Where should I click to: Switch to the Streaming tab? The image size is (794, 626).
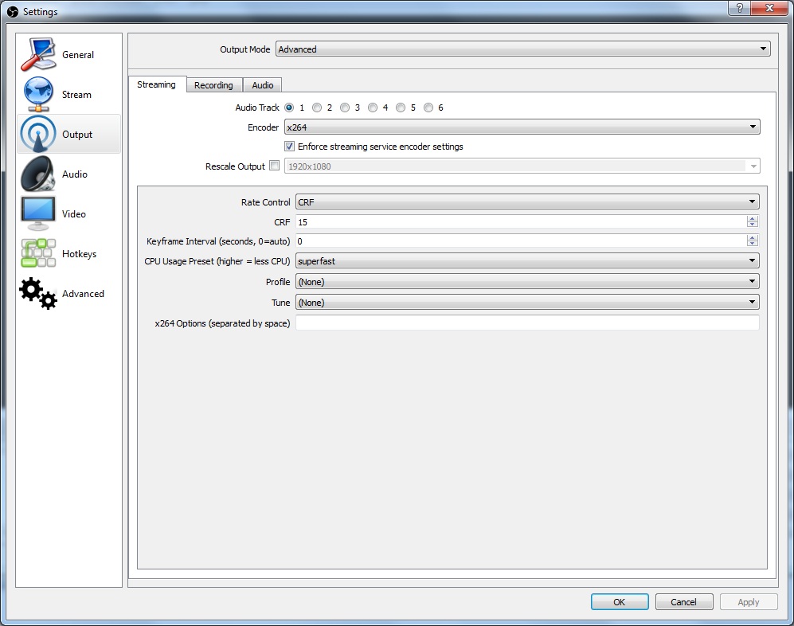click(x=156, y=84)
